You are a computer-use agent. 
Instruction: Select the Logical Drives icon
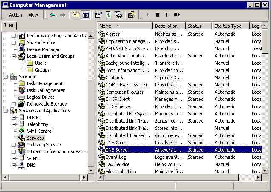(22, 97)
